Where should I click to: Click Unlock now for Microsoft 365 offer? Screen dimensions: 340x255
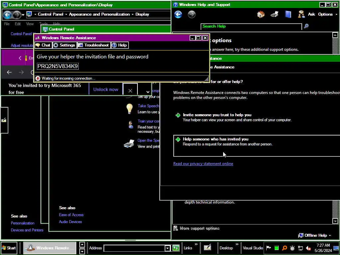click(x=106, y=89)
